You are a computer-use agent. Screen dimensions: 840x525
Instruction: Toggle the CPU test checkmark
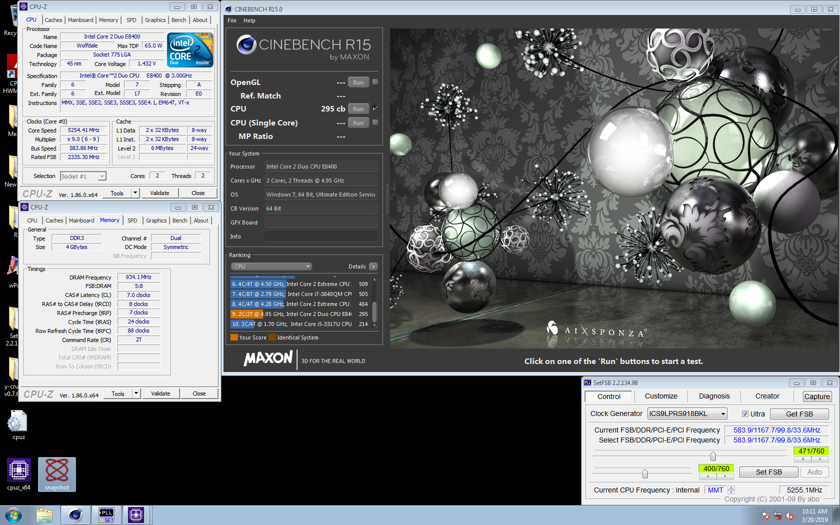(375, 108)
